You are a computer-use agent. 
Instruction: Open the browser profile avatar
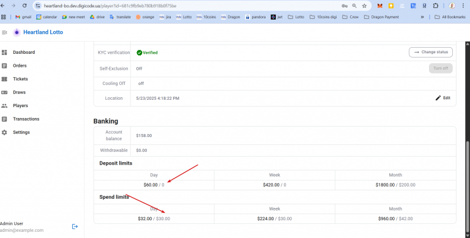(452, 6)
